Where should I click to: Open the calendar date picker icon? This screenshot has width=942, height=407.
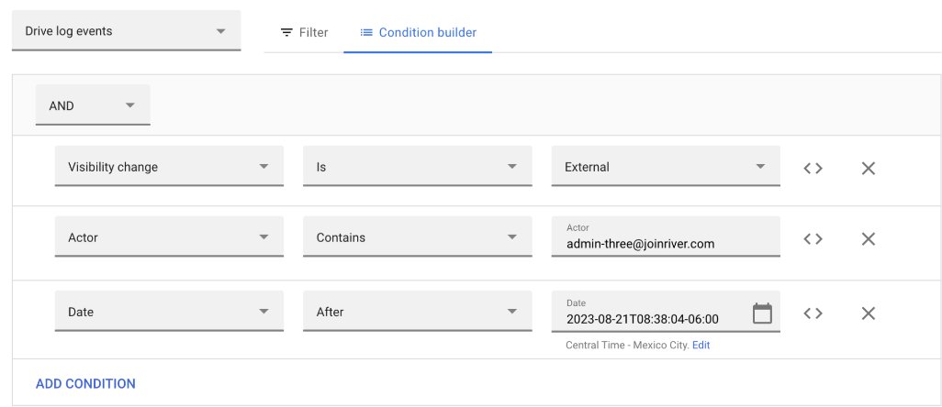[762, 313]
